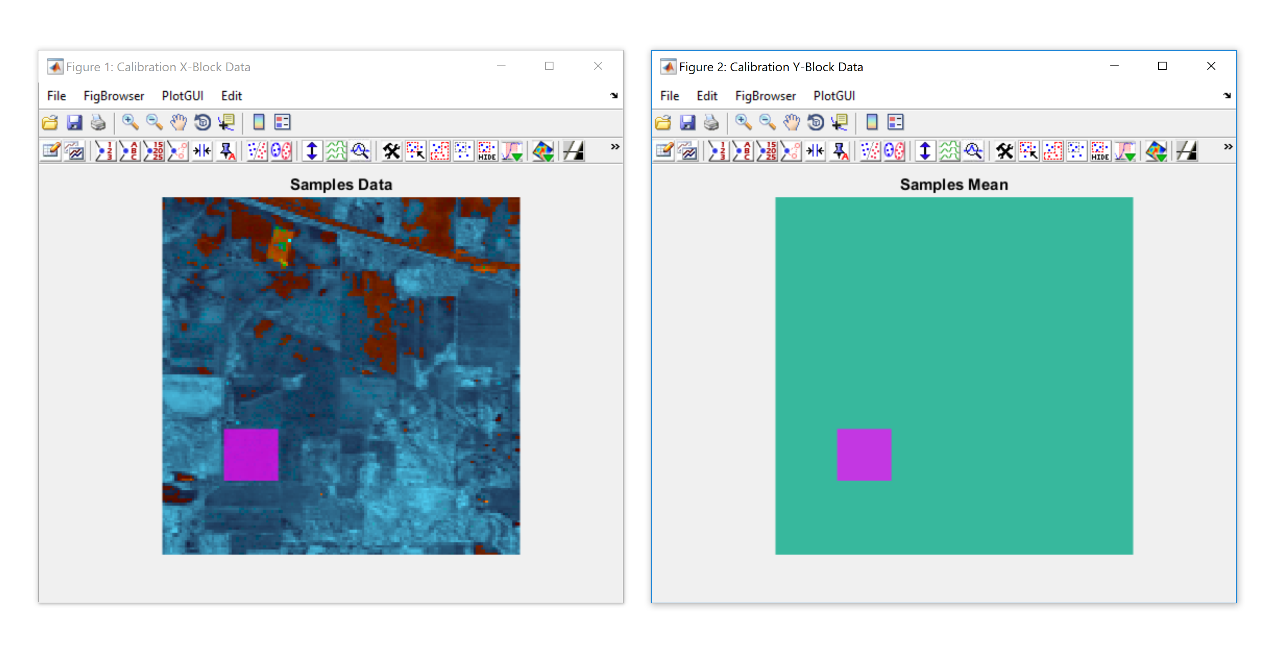
Task: Toggle Insert Legend in Figure 1
Action: pos(282,122)
